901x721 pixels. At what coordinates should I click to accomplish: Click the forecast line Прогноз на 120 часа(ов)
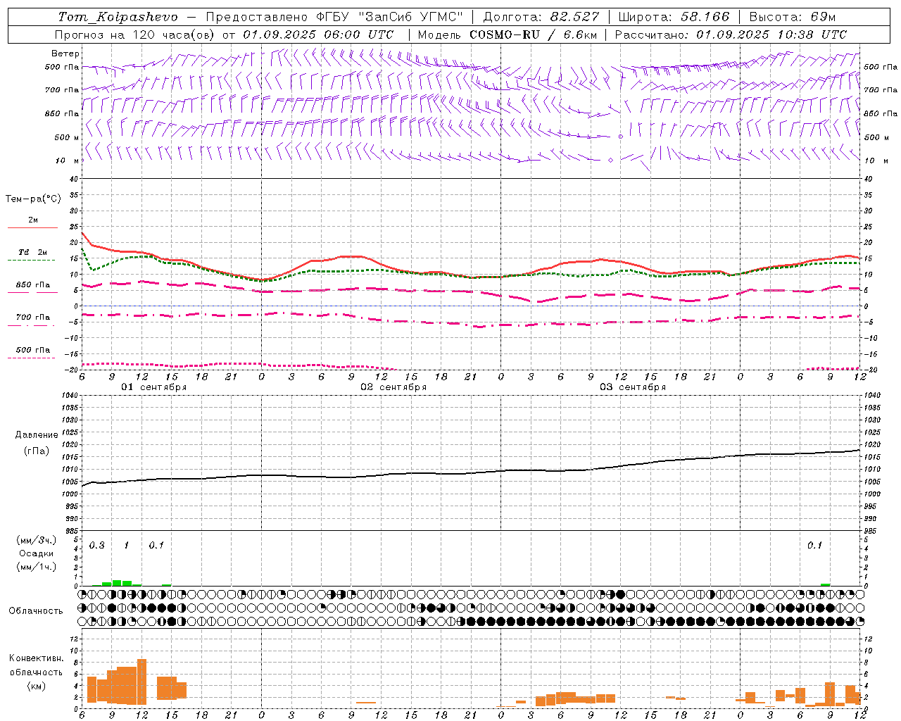135,35
